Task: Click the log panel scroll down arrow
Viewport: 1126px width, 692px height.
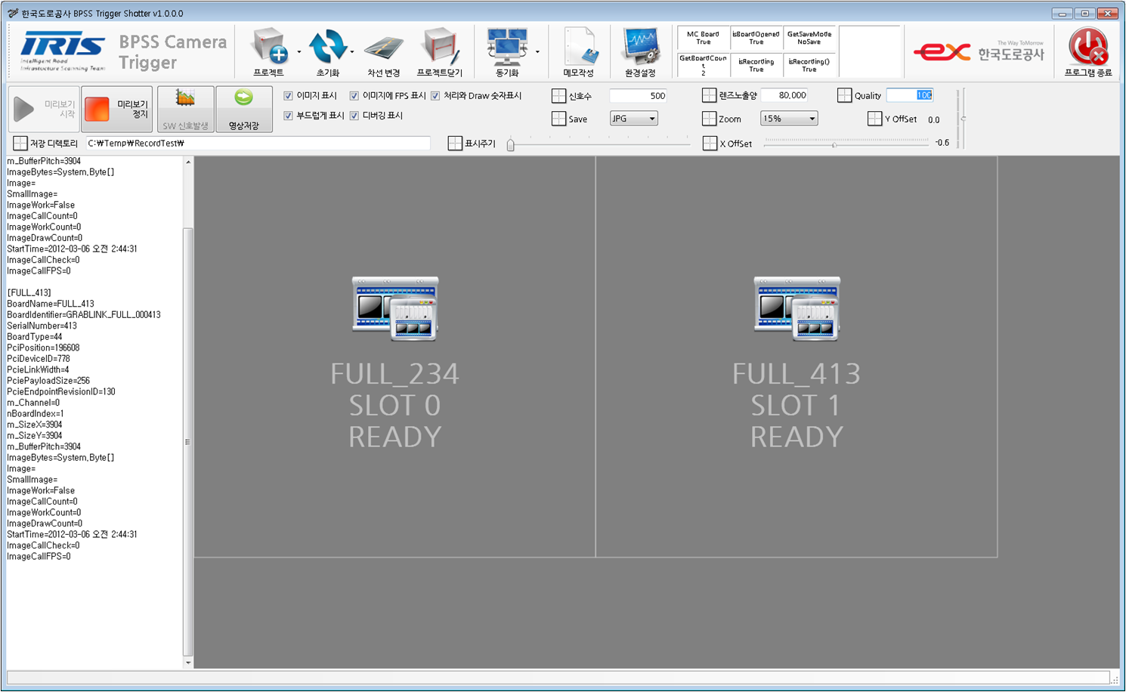Action: tap(188, 663)
